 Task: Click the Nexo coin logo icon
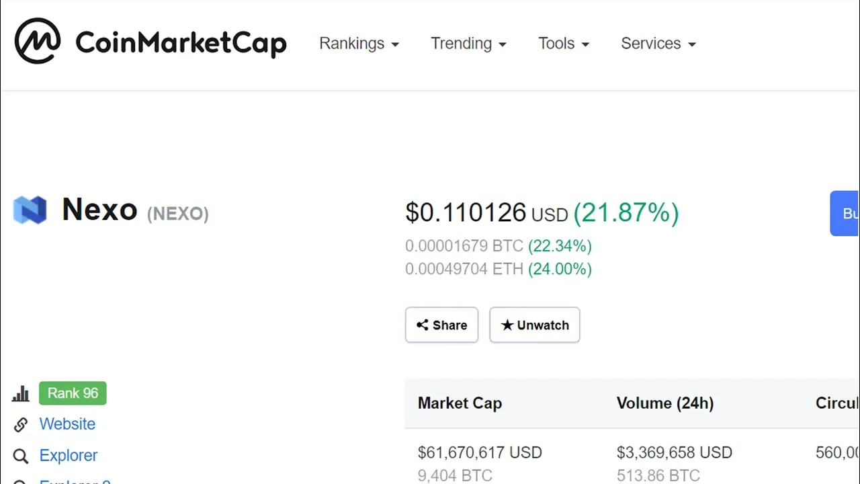[x=30, y=210]
